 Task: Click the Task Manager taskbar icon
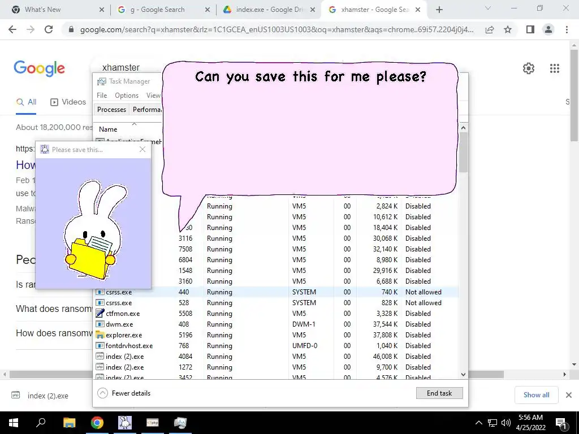180,423
